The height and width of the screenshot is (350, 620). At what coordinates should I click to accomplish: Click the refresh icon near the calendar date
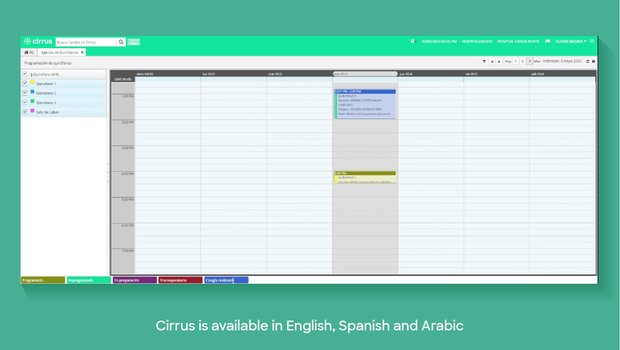pyautogui.click(x=587, y=61)
